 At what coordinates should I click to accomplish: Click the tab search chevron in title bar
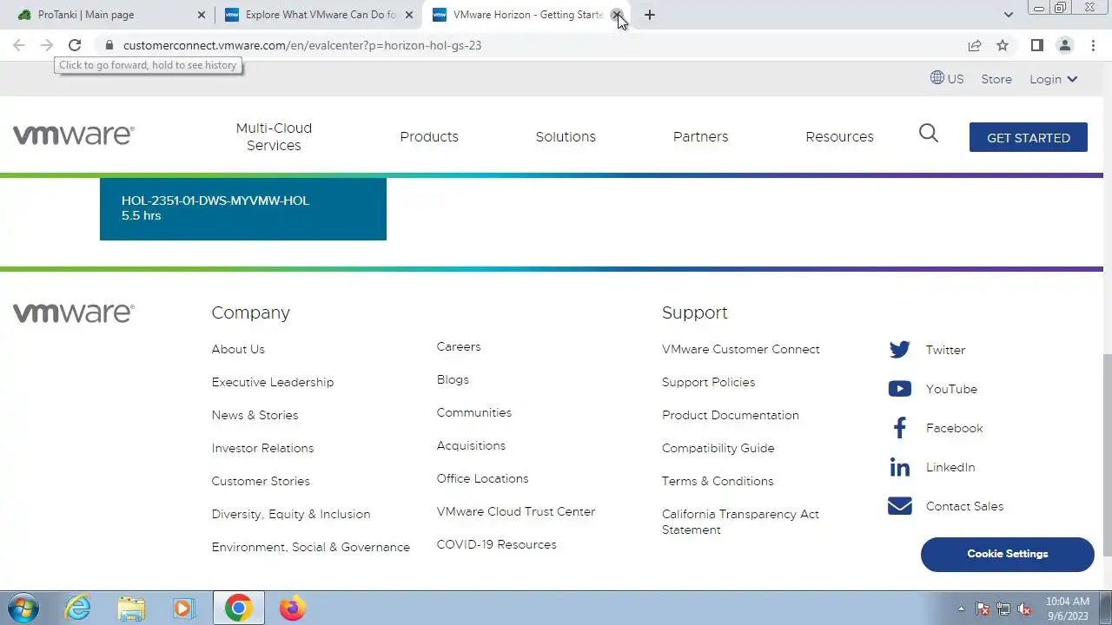click(x=1009, y=15)
